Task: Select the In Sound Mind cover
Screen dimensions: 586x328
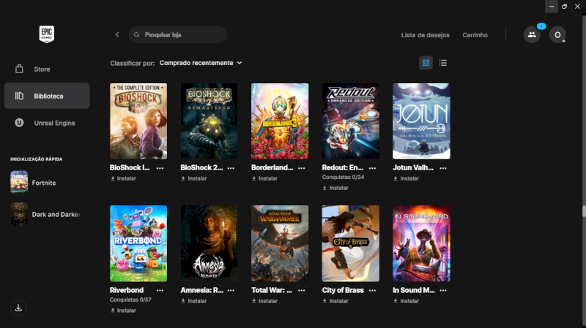Action: tap(421, 243)
